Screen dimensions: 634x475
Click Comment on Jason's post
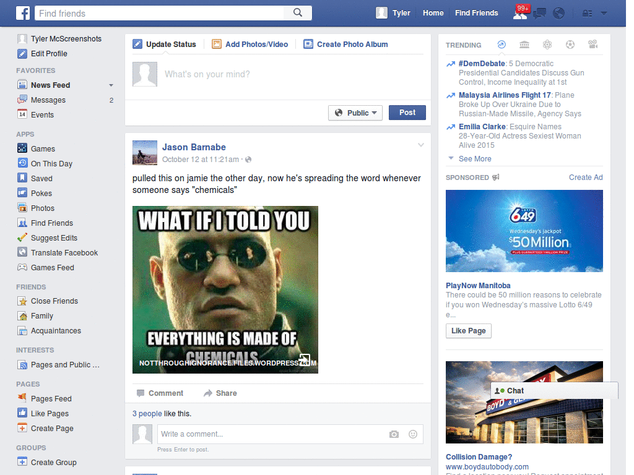click(160, 393)
